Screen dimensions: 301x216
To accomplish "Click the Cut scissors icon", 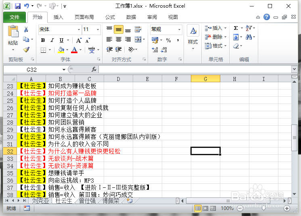I will (x=26, y=29).
